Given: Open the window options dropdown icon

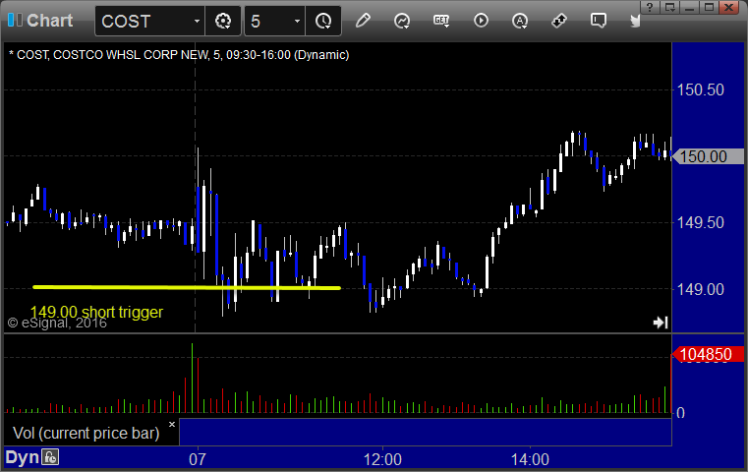Looking at the screenshot, I should 669,7.
